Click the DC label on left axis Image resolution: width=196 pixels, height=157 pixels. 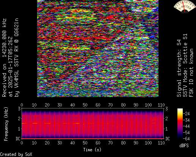pos(18,139)
